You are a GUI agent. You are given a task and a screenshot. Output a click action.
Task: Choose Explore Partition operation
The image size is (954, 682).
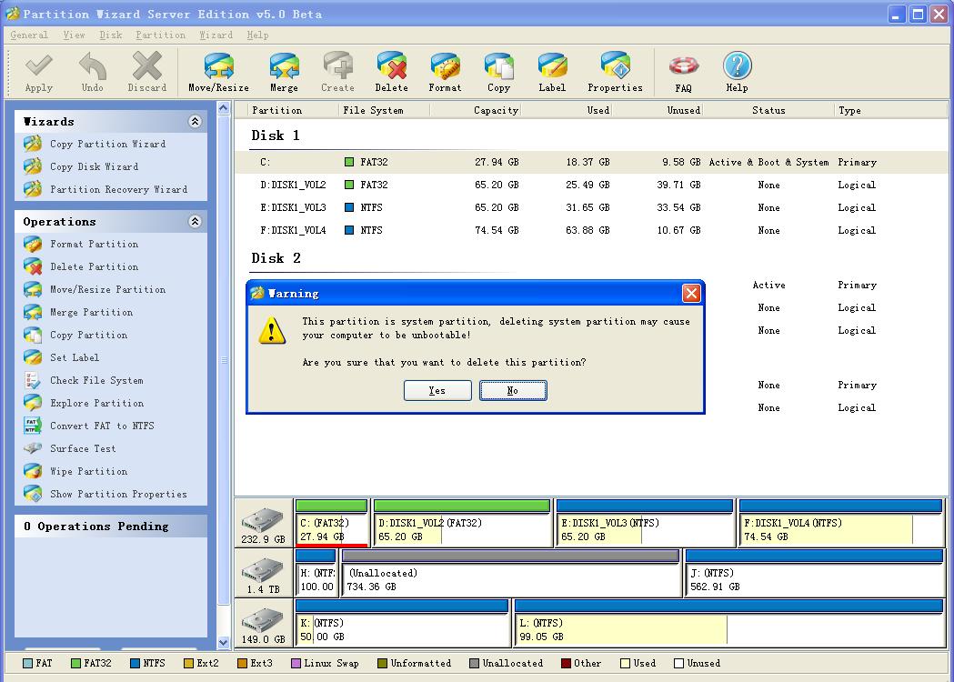96,403
